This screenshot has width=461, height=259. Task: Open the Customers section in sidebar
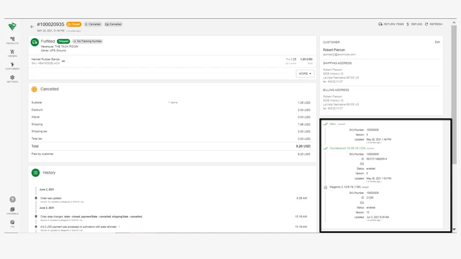[x=12, y=66]
